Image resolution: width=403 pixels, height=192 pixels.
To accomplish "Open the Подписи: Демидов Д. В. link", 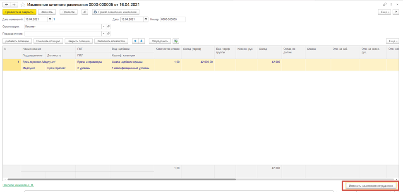I will (18, 185).
